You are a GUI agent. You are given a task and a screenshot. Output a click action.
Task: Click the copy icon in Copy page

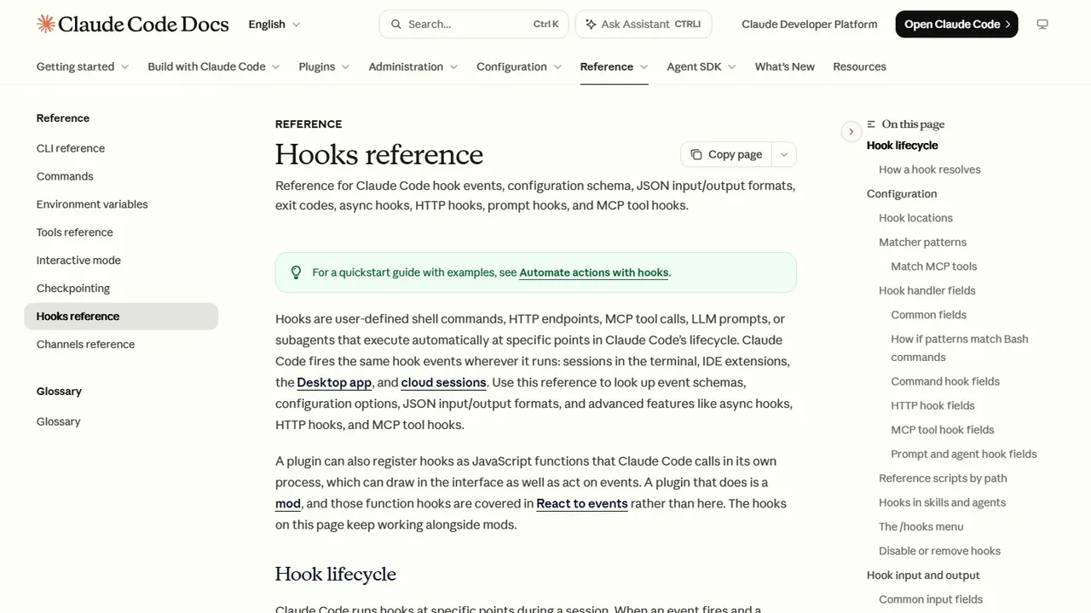click(x=696, y=154)
